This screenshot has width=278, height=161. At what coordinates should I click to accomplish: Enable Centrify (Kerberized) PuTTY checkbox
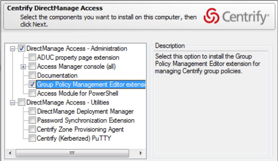pos(32,138)
